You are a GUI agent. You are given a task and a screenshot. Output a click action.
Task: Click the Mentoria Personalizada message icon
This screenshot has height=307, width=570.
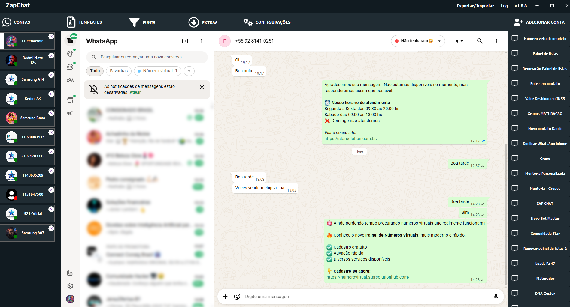tap(515, 173)
